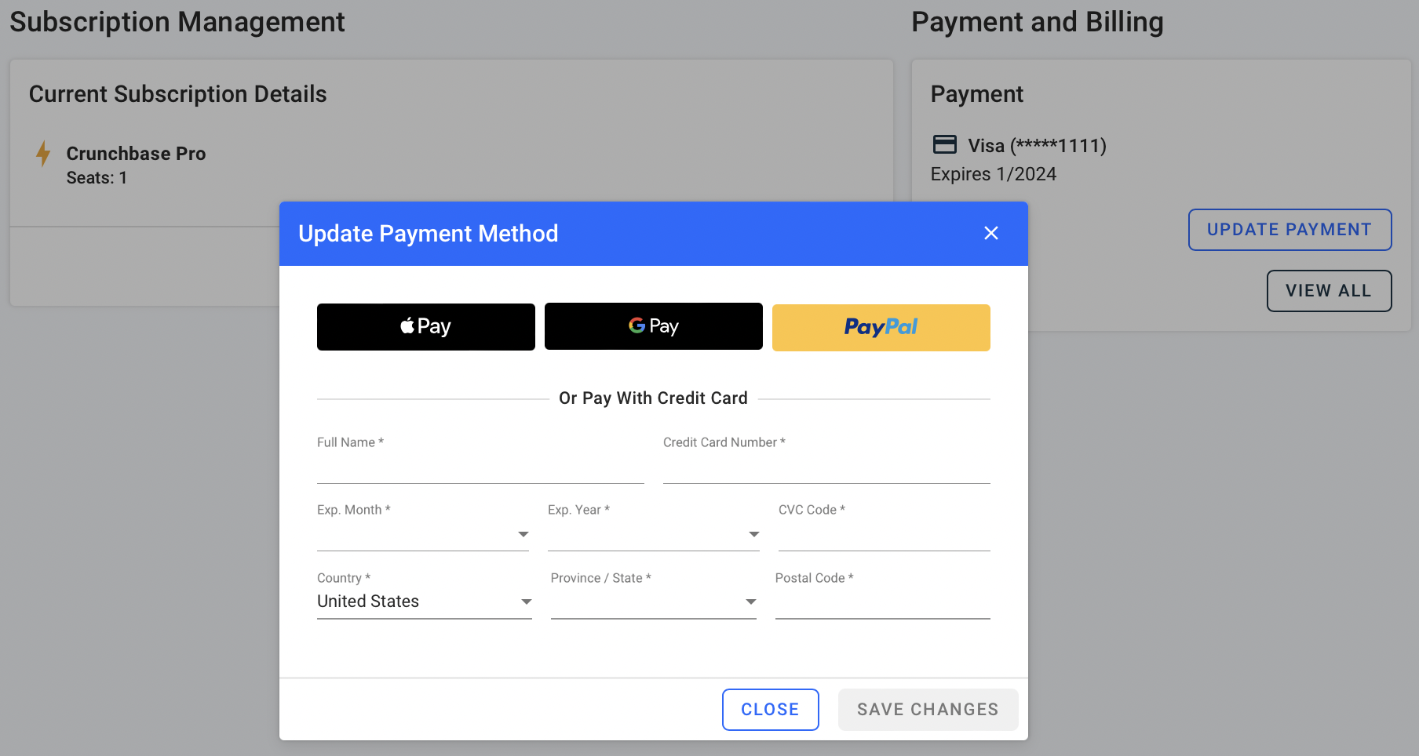
Task: Click the 'Crunchbase Pro' plan name
Action: [x=136, y=154]
